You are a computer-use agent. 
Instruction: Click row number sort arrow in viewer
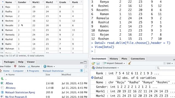pos(2,2)
